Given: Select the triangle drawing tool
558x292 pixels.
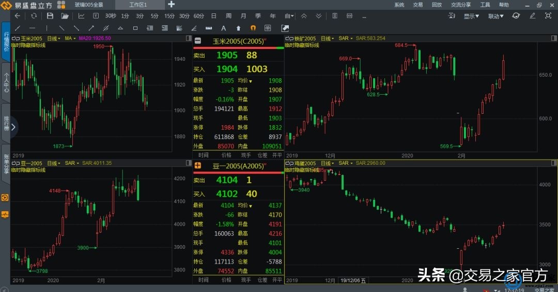Looking at the screenshot, I should point(120,28).
